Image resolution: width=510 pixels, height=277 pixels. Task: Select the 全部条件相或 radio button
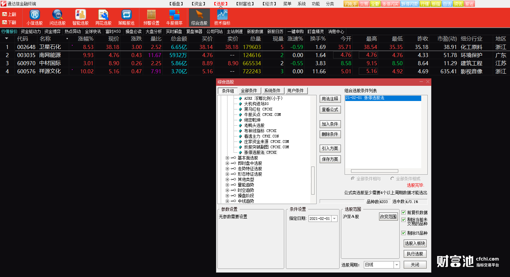[x=392, y=179]
